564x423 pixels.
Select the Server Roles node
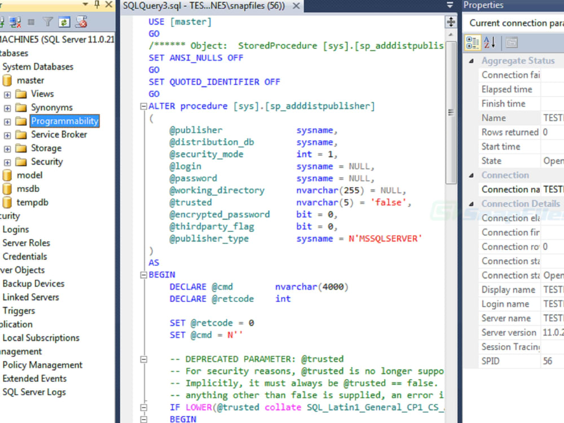tap(27, 243)
